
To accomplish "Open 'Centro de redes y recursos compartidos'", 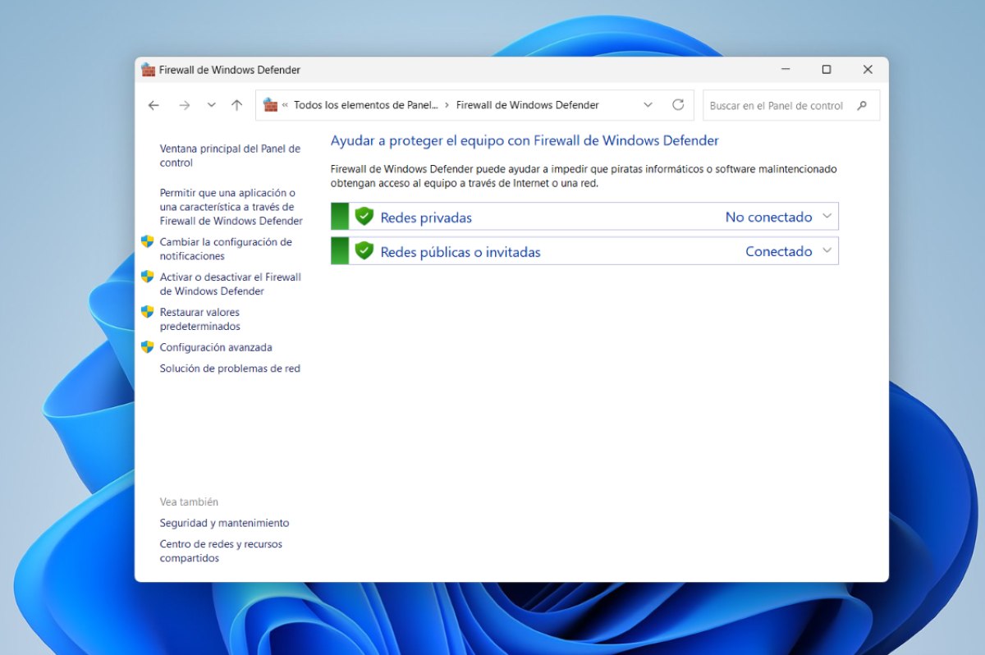I will tap(221, 551).
